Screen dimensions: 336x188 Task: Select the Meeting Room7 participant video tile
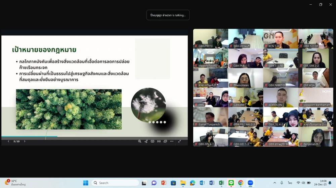pyautogui.click(x=211, y=58)
